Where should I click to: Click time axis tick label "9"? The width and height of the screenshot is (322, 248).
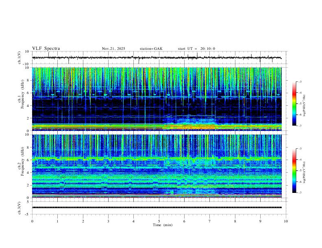pyautogui.click(x=260, y=221)
